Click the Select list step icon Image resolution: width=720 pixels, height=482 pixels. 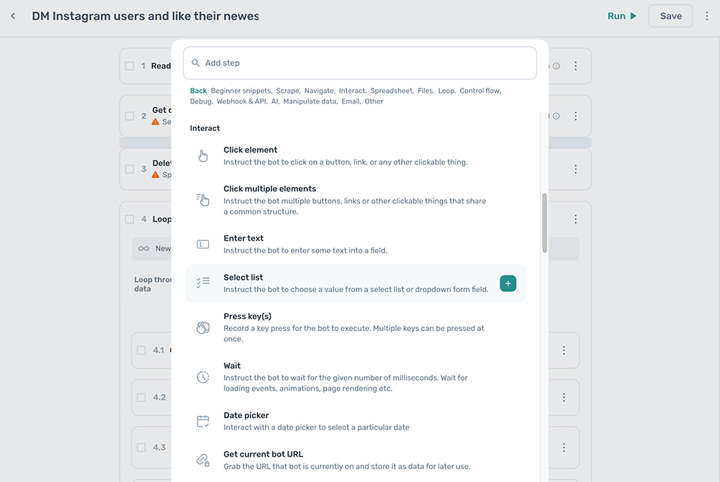[x=202, y=283]
